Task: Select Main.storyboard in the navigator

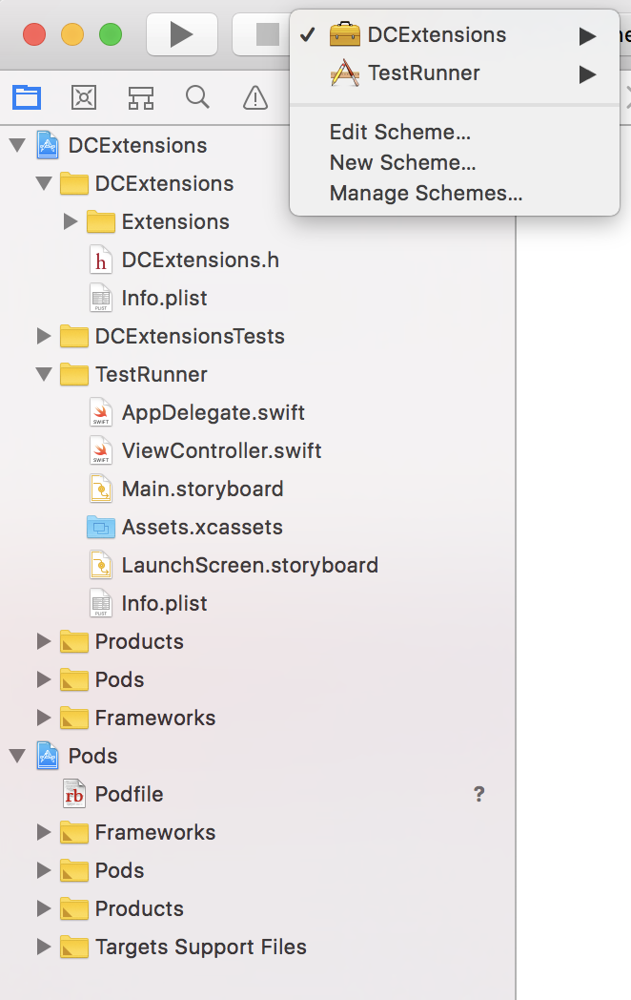Action: click(x=203, y=490)
